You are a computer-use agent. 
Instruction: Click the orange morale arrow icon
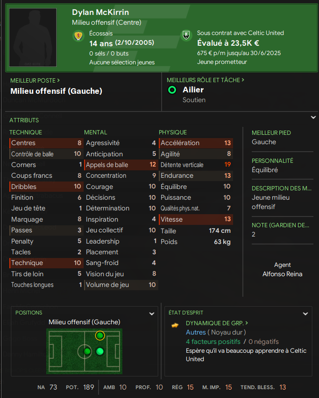click(175, 325)
